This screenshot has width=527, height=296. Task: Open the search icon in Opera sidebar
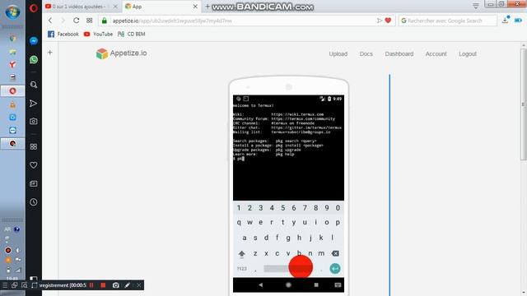tap(34, 85)
